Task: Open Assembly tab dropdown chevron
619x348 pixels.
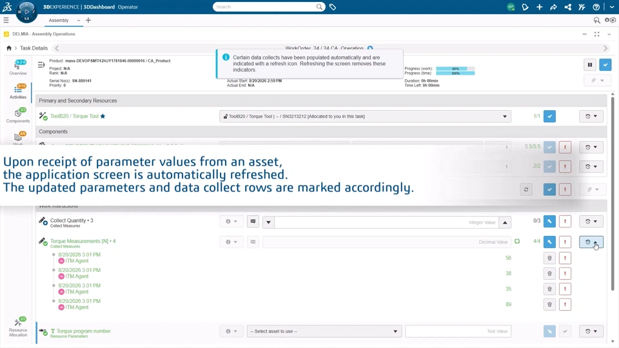Action: (79, 21)
